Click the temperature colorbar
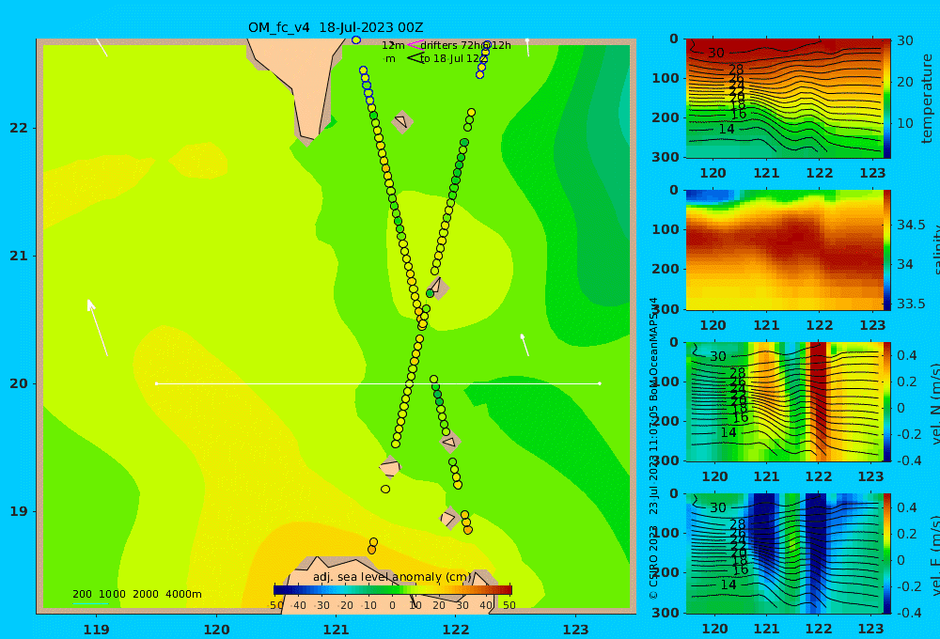 click(x=886, y=99)
